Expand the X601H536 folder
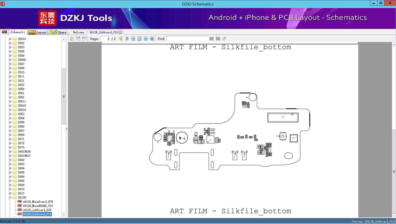Screen dimensions: 396x224 [x=10, y=152]
